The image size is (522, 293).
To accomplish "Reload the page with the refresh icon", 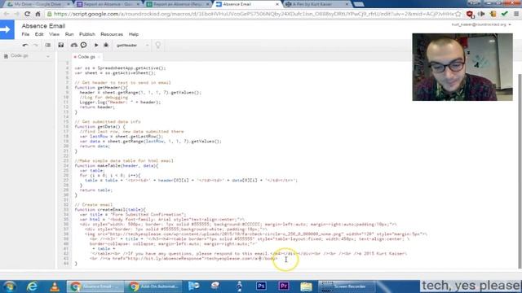I will tap(27, 14).
